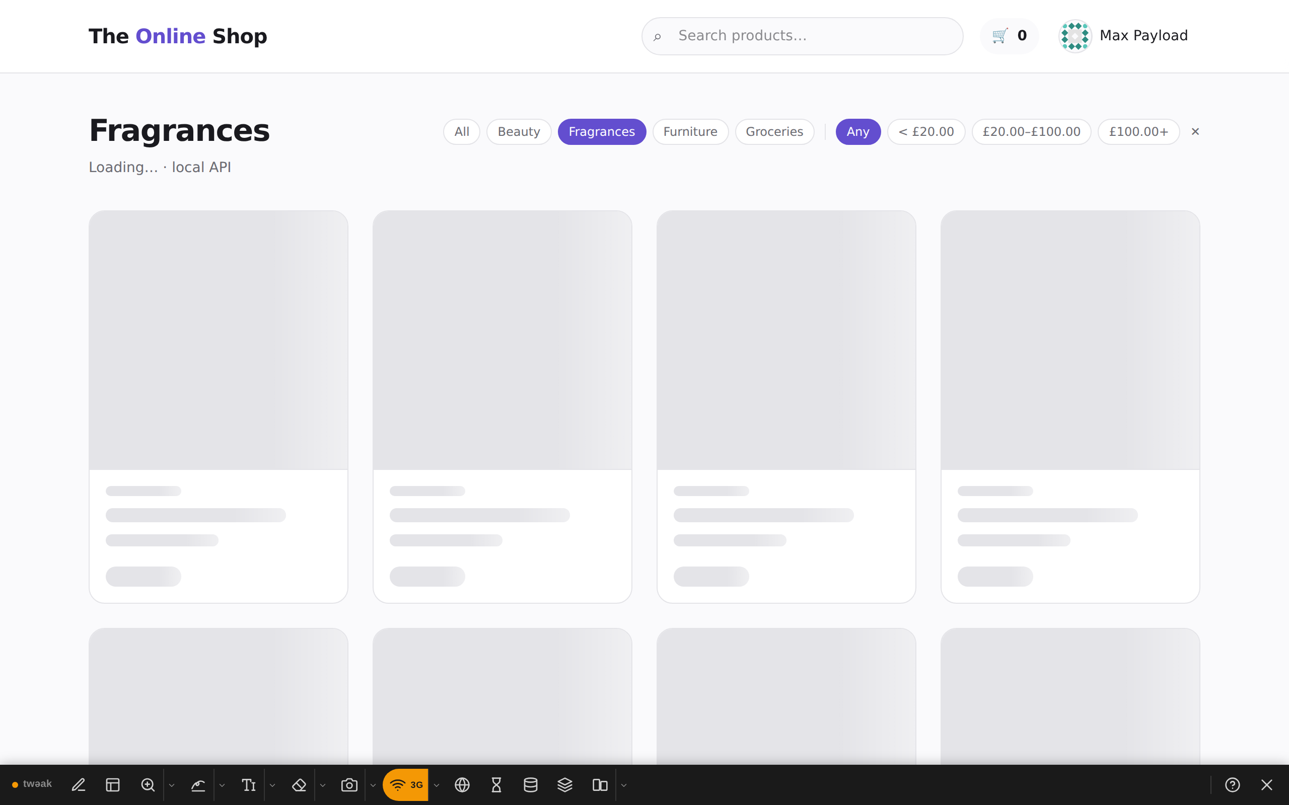This screenshot has width=1289, height=805.
Task: Open the globe locale tool
Action: pyautogui.click(x=462, y=785)
